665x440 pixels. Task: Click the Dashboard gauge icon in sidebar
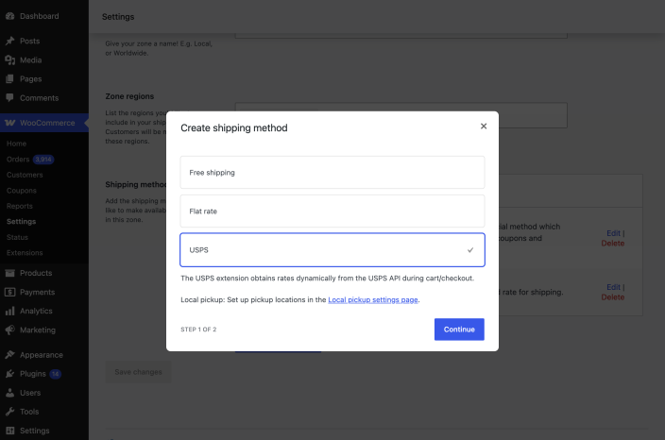pyautogui.click(x=10, y=16)
